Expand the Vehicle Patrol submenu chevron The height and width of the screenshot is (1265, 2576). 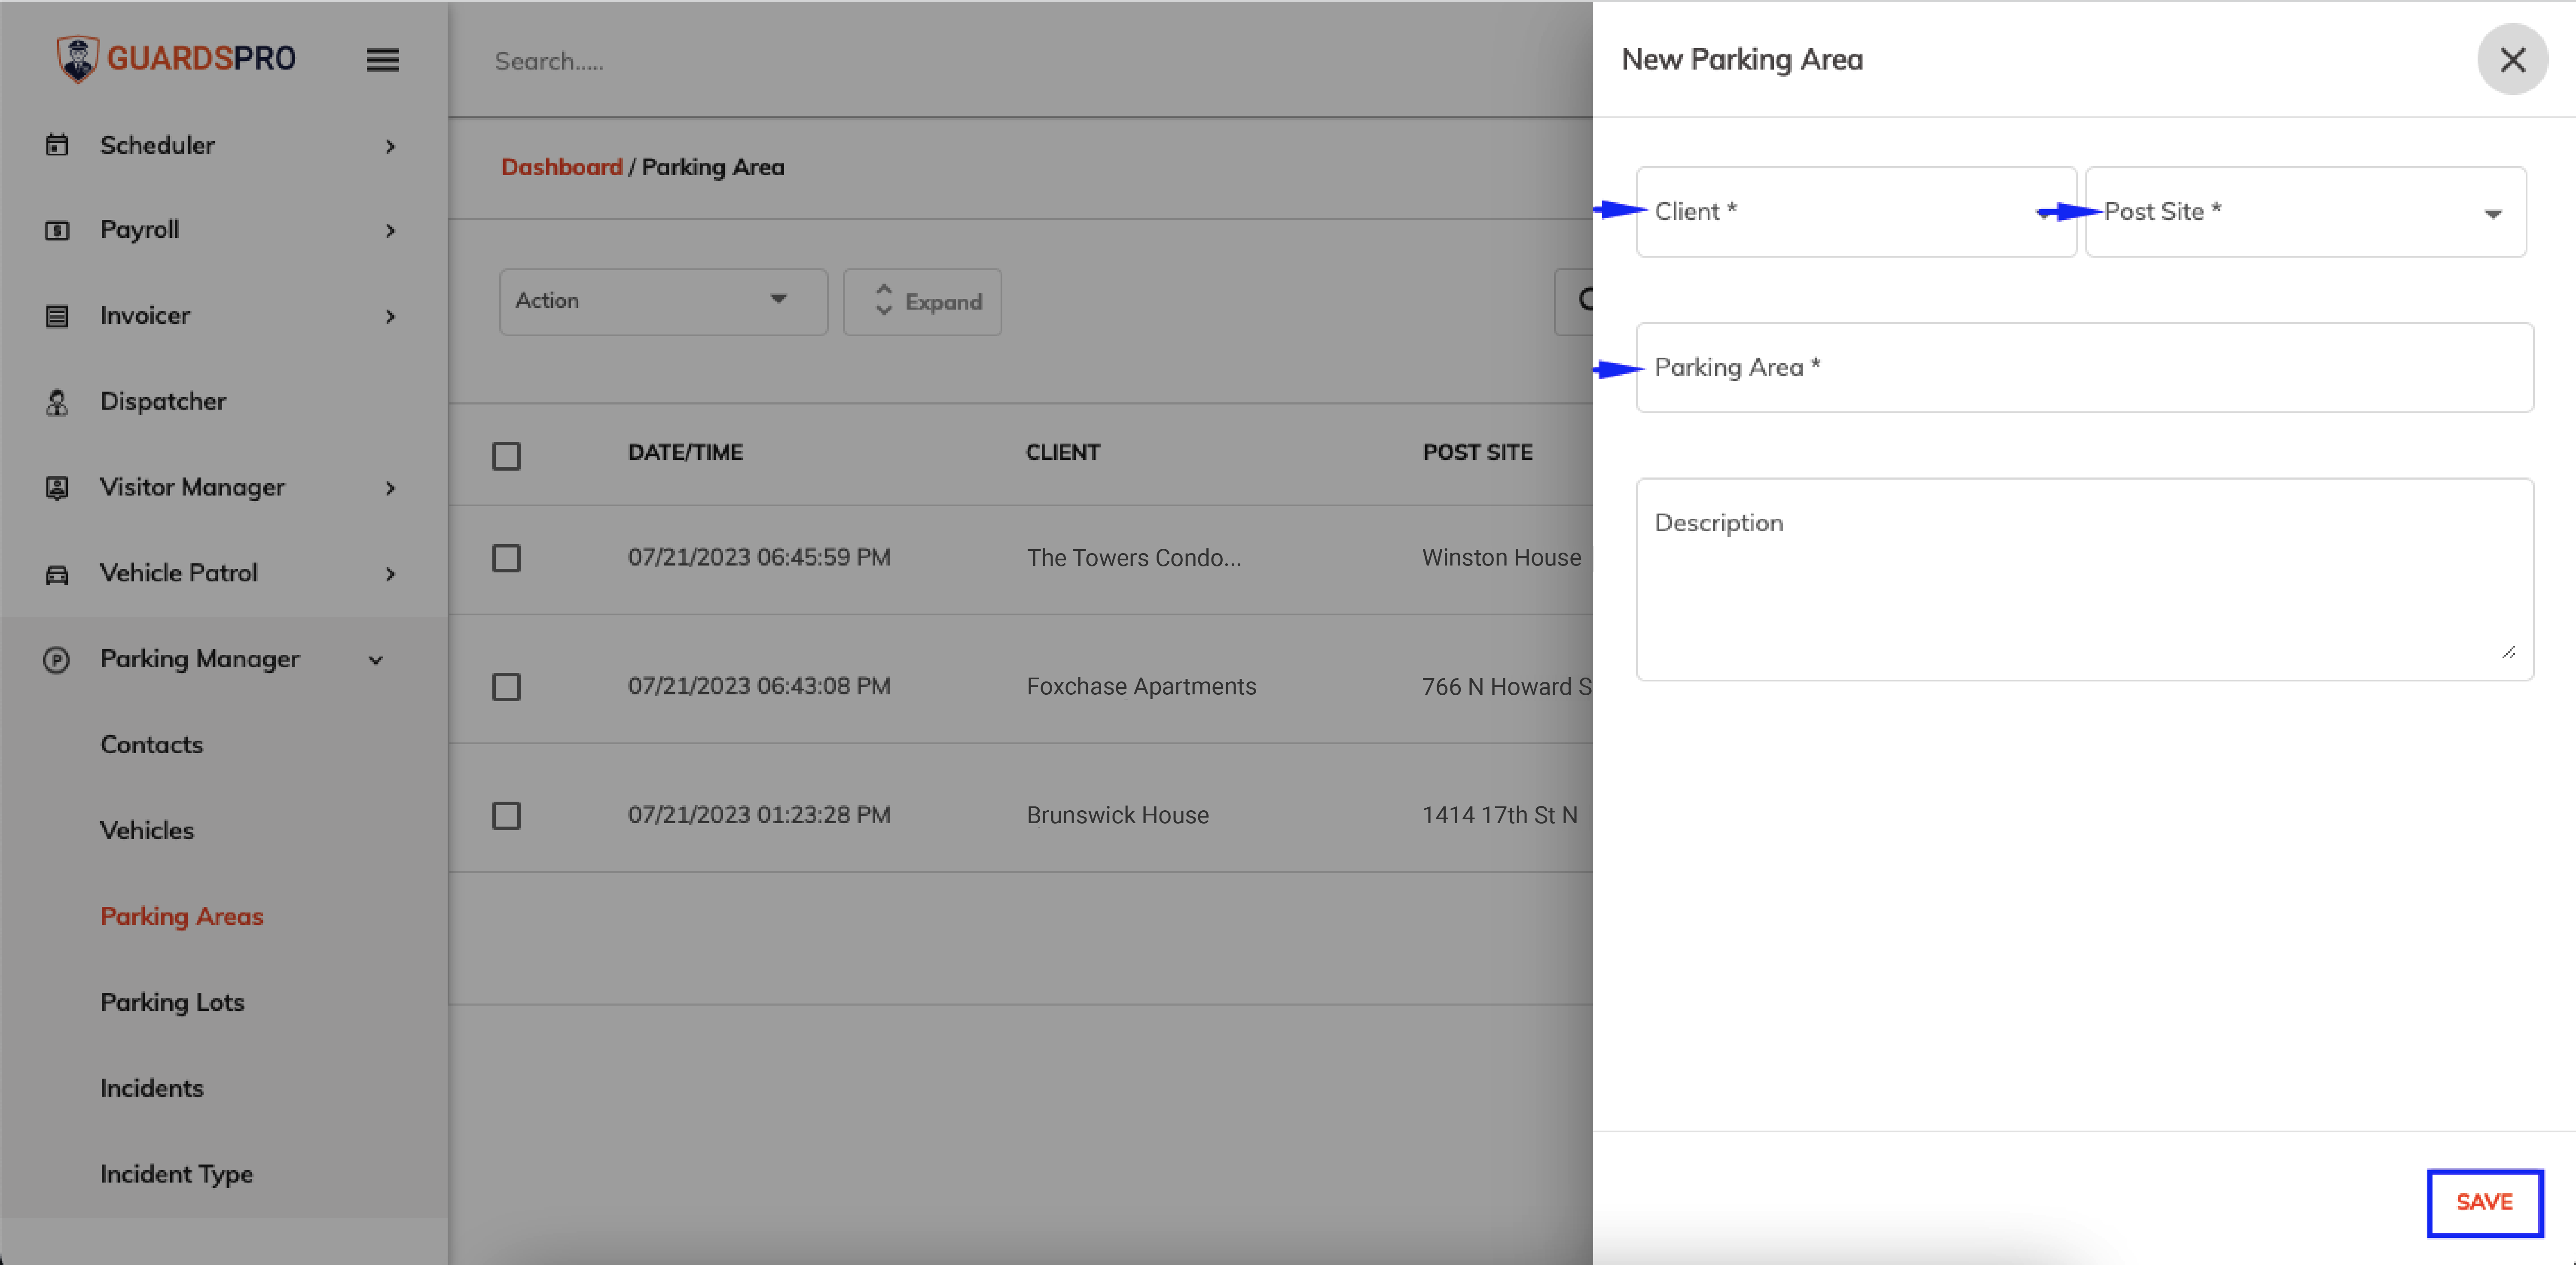click(x=390, y=575)
